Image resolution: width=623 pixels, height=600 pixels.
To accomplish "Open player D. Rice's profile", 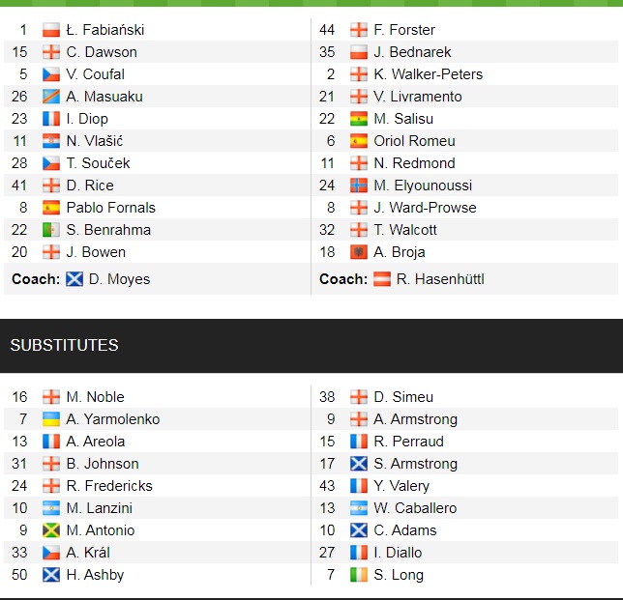I will click(89, 186).
